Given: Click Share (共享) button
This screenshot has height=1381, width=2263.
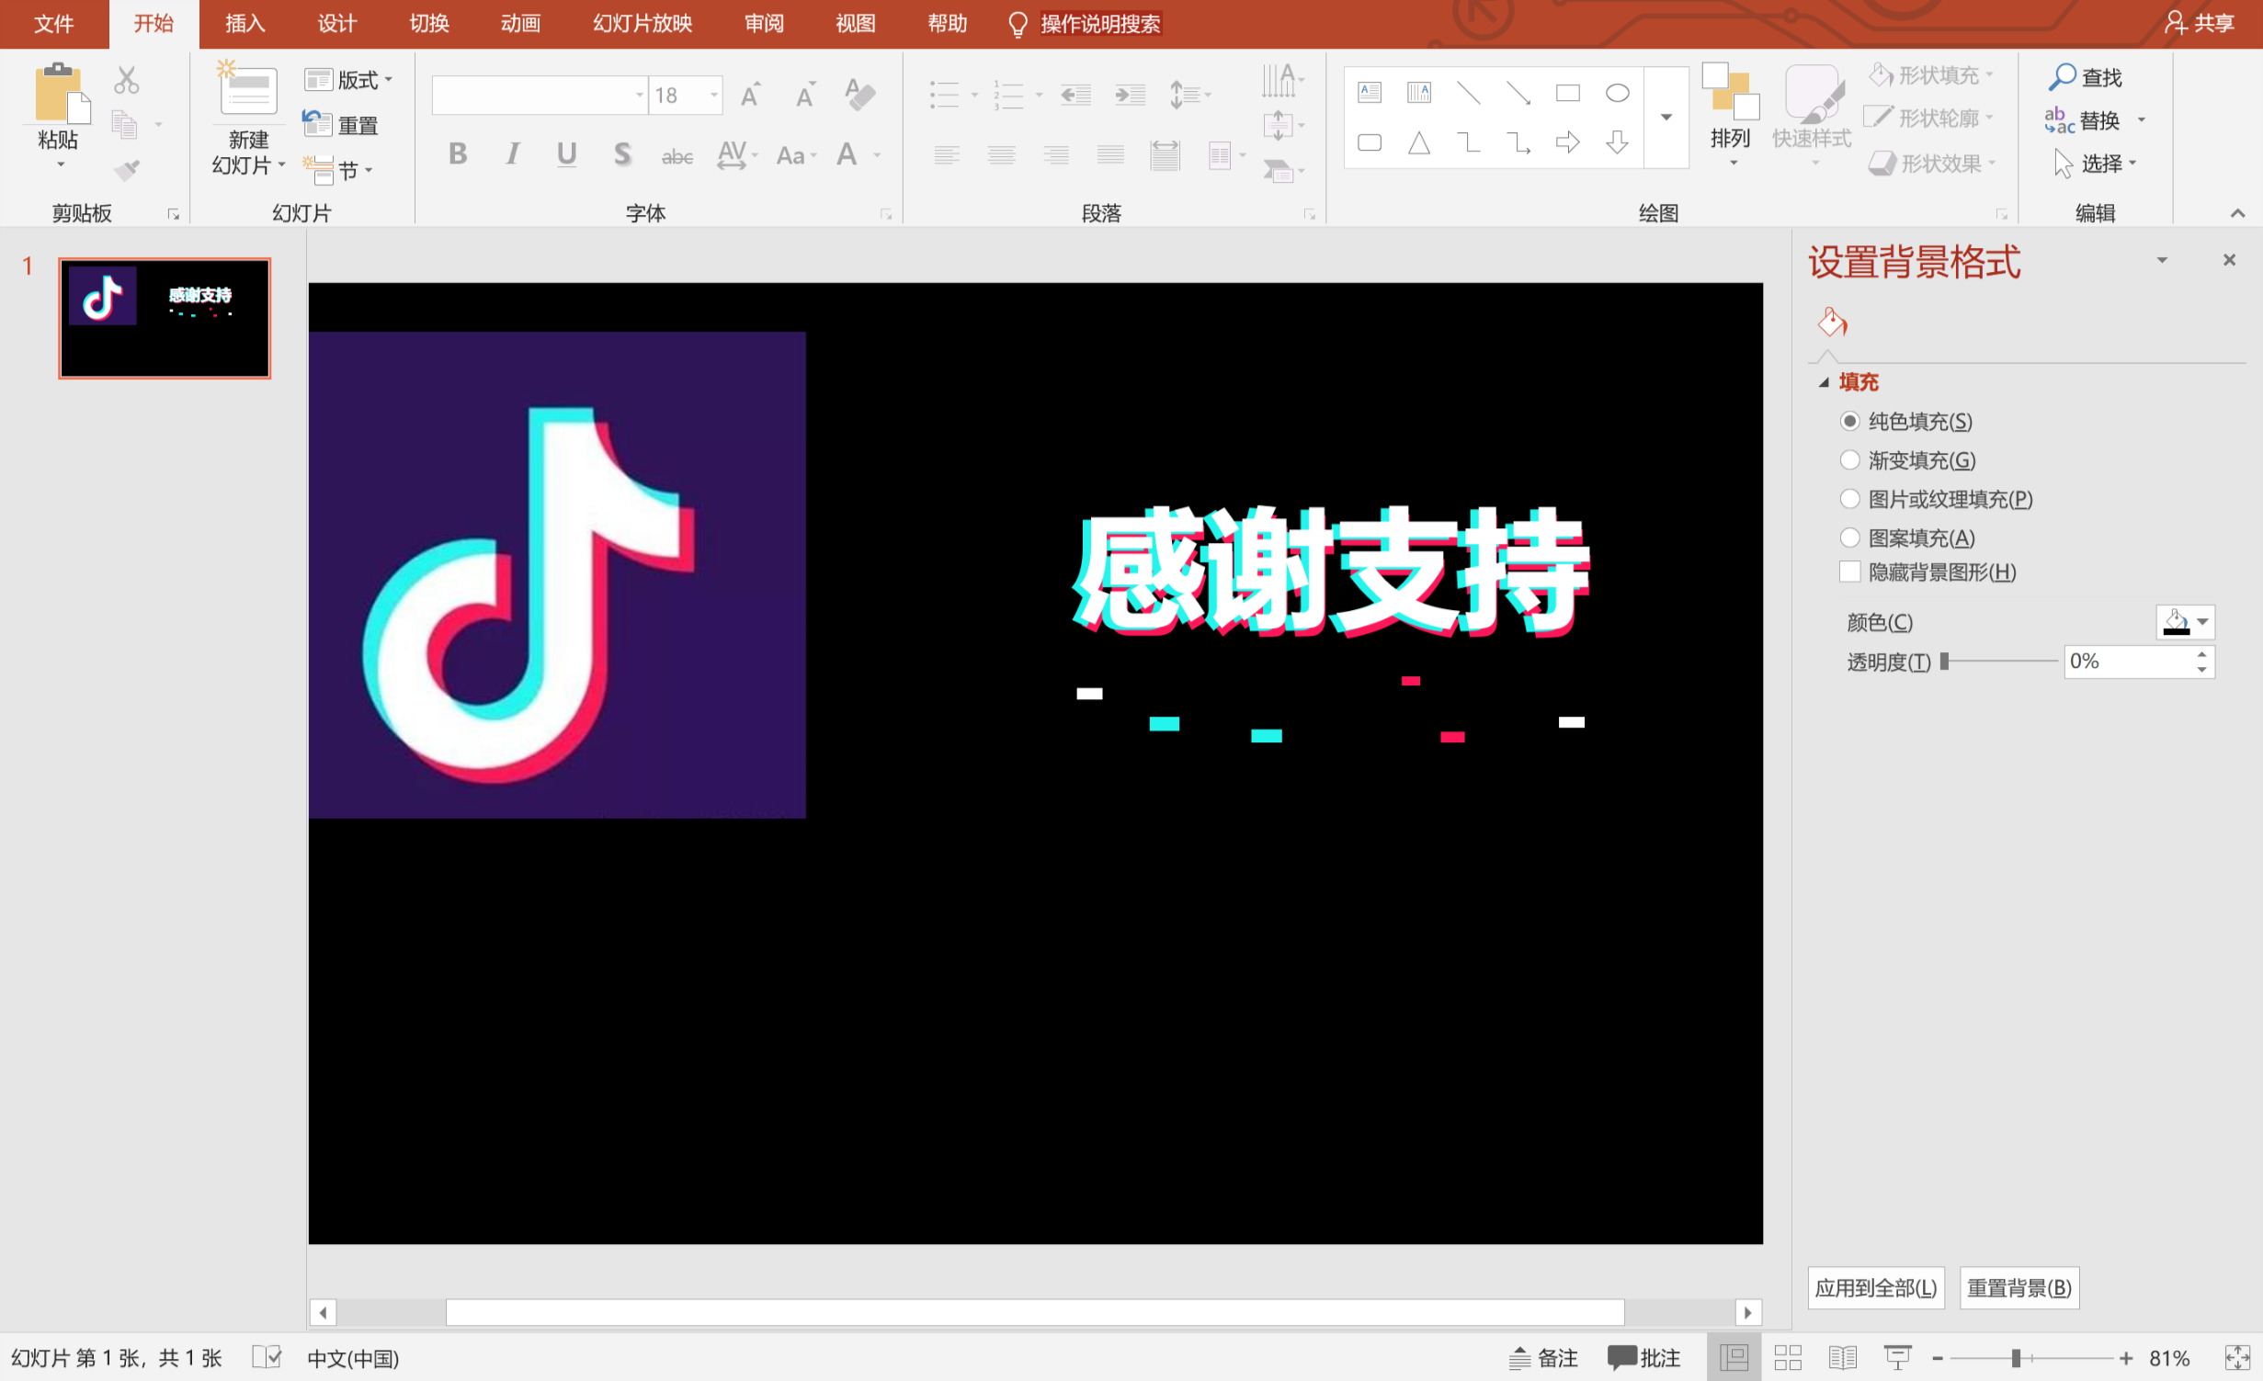Looking at the screenshot, I should coord(2199,23).
